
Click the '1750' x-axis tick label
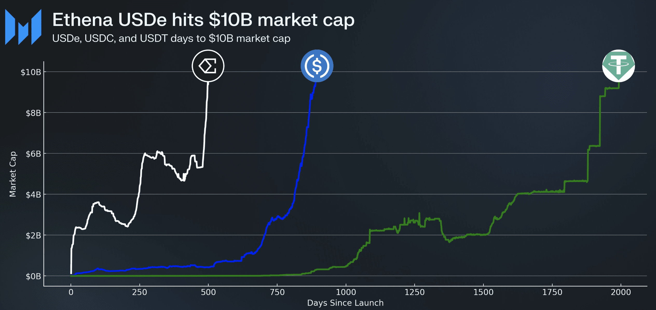552,292
